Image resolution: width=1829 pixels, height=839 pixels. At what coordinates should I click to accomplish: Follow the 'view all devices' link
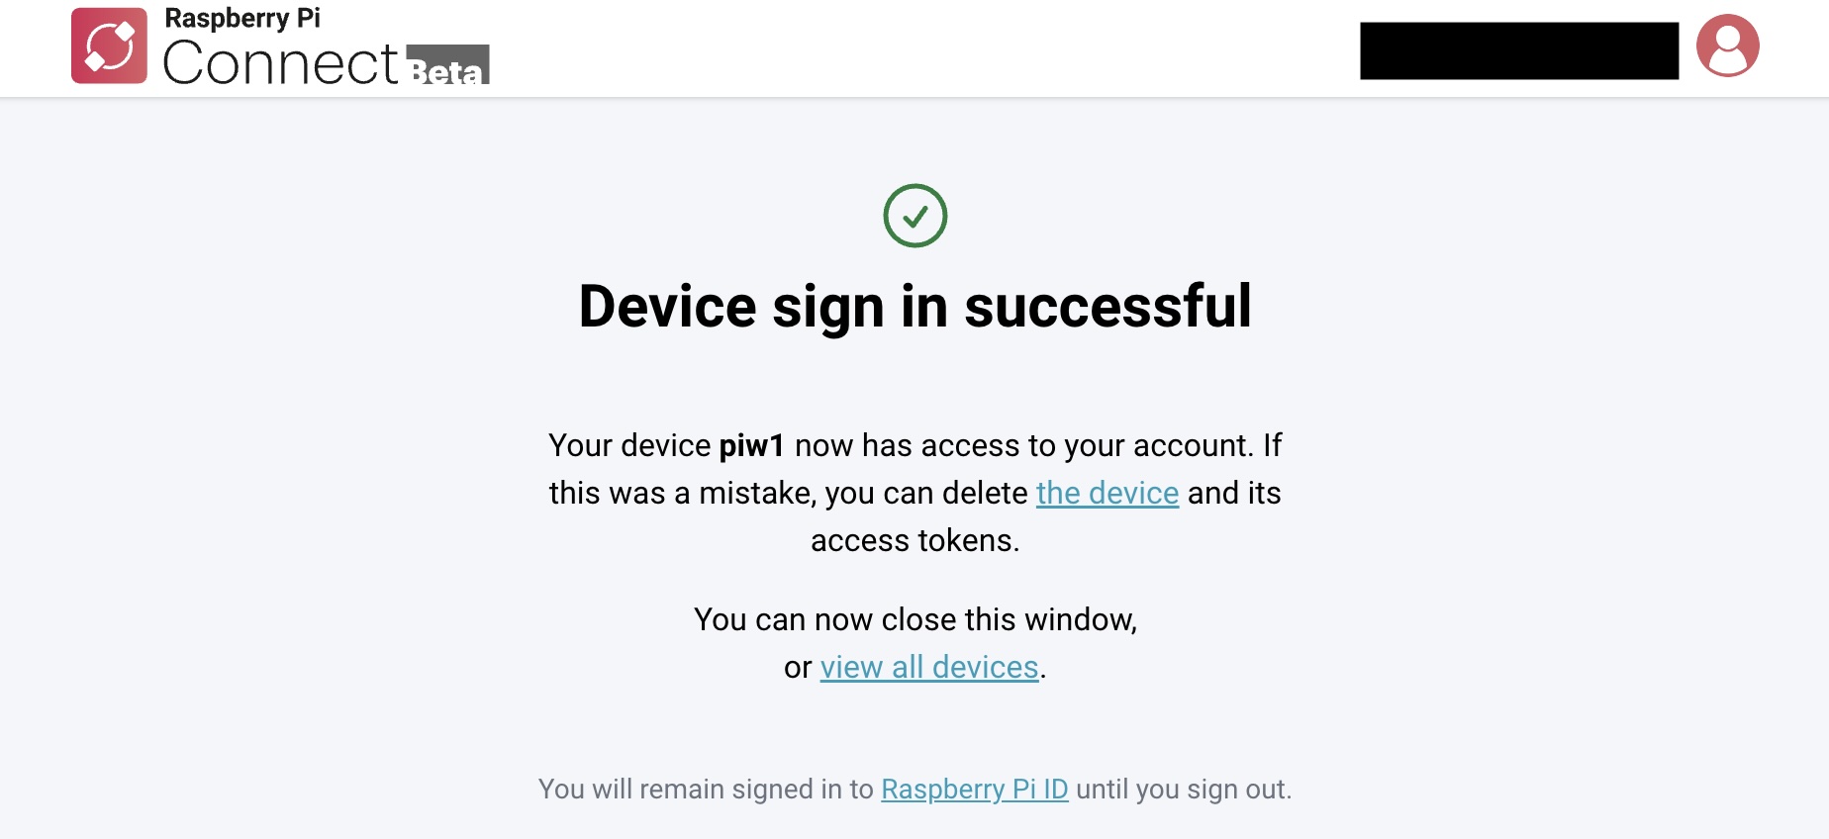point(927,667)
